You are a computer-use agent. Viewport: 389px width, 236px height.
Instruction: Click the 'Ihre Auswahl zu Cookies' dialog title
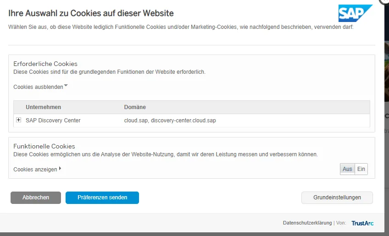[91, 13]
